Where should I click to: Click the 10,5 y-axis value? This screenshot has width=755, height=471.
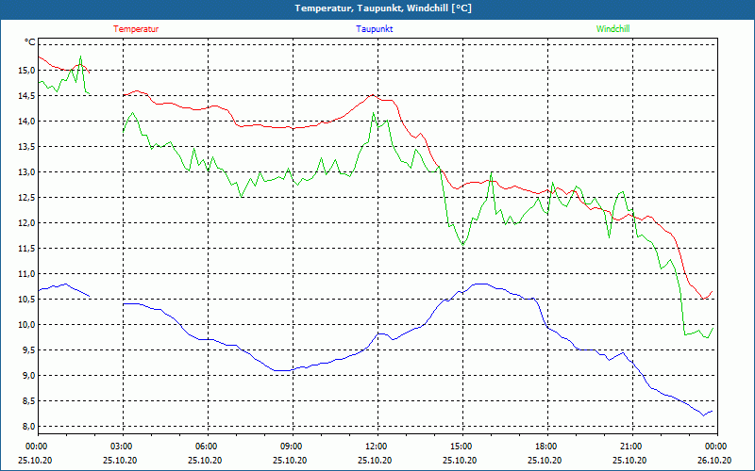[26, 300]
